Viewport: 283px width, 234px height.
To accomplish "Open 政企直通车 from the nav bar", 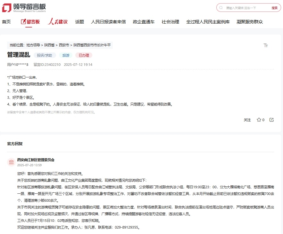I will coord(144,22).
